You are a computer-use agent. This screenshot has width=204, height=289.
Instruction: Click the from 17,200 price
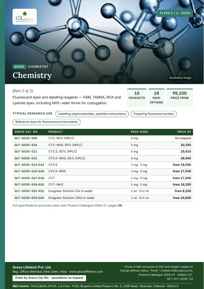coord(182,178)
